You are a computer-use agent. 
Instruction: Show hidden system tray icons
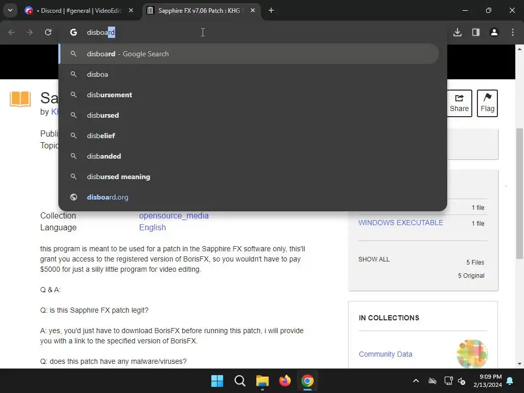pos(416,381)
